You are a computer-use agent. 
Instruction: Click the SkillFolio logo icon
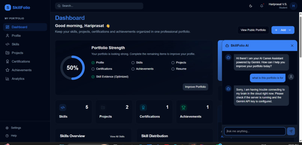(x=8, y=8)
